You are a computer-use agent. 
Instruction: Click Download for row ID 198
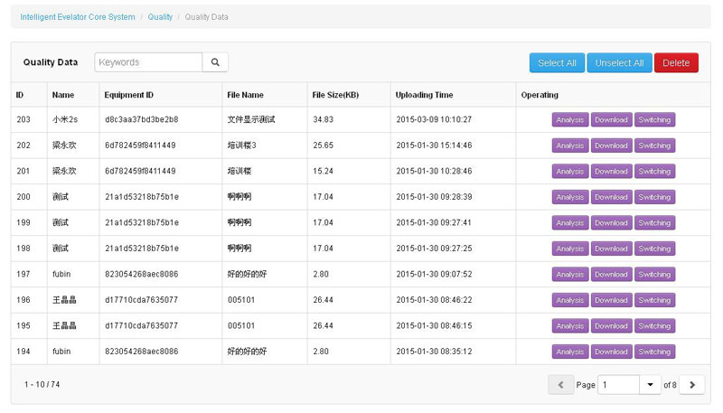pyautogui.click(x=611, y=249)
